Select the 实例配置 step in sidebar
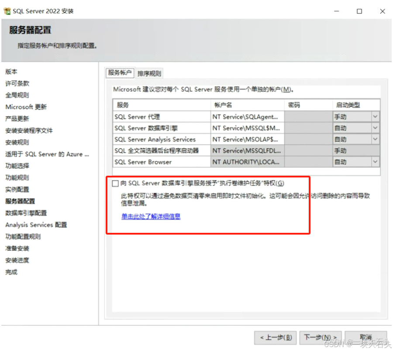The height and width of the screenshot is (351, 393). [17, 189]
